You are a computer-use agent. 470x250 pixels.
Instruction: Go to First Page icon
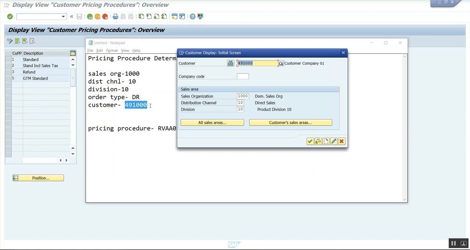[141, 16]
